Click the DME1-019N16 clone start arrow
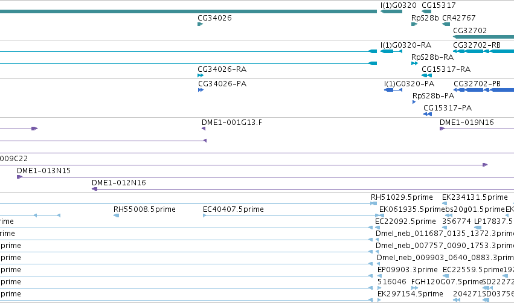 click(442, 129)
